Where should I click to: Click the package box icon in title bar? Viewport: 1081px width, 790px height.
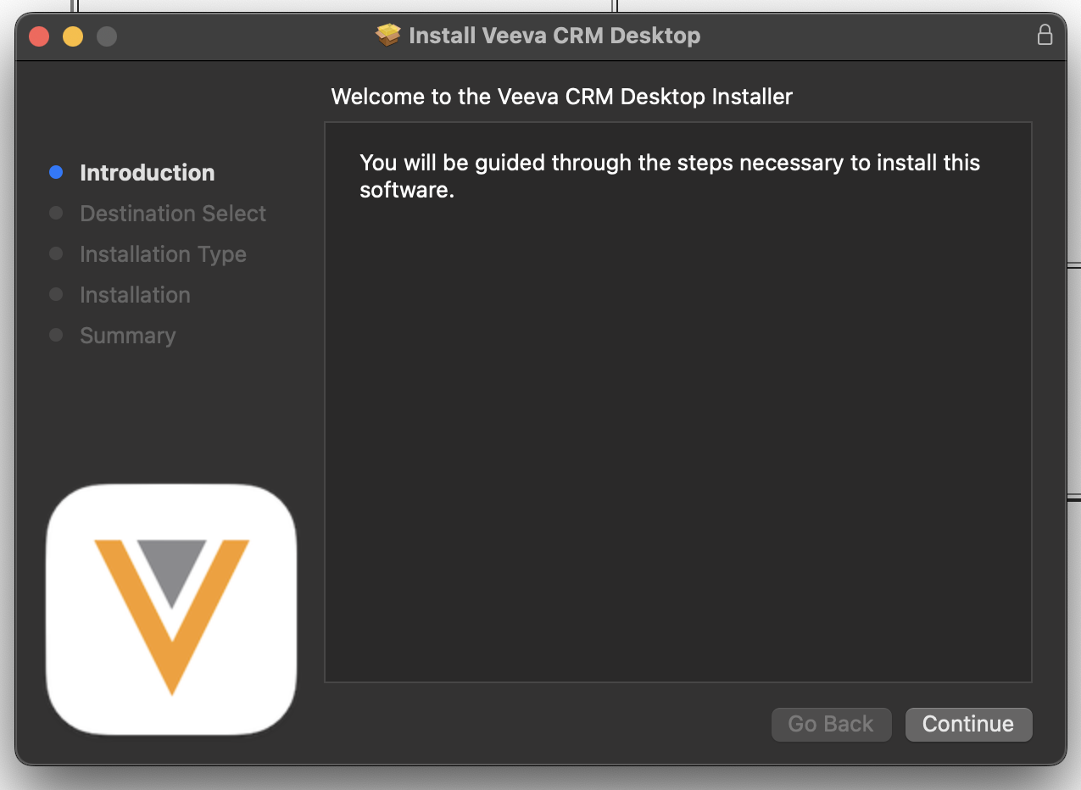387,35
